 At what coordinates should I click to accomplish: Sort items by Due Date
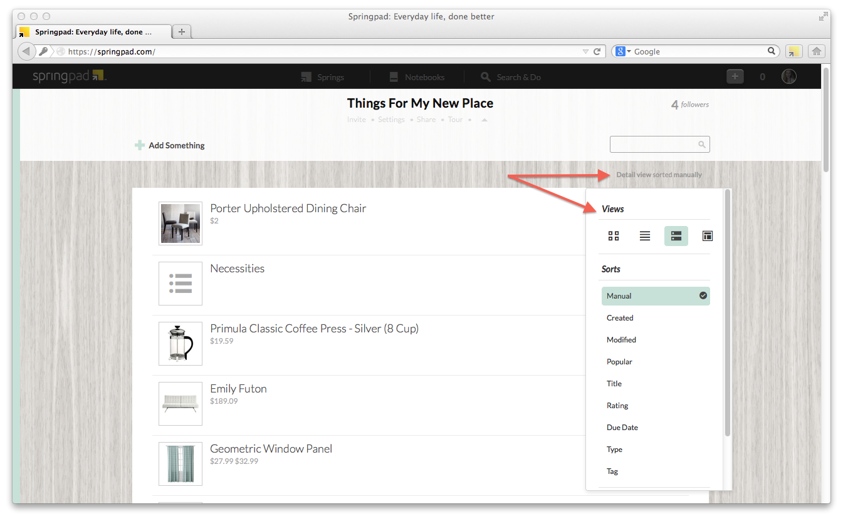[622, 427]
